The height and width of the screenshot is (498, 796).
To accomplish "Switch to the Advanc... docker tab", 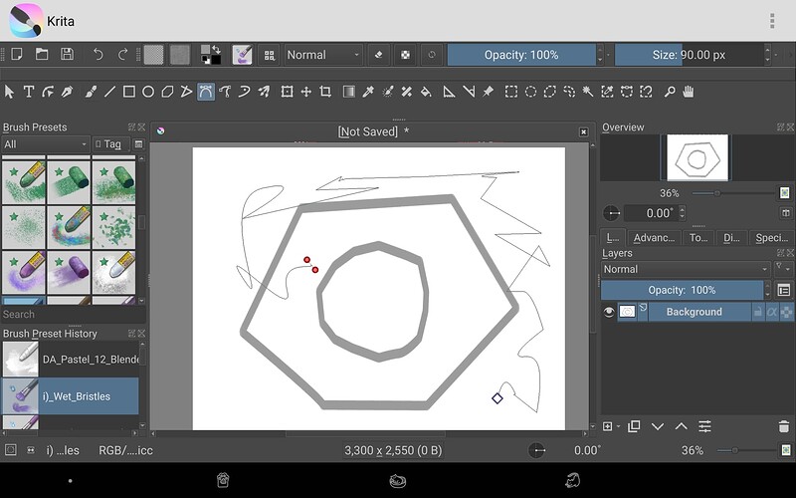I will 654,238.
